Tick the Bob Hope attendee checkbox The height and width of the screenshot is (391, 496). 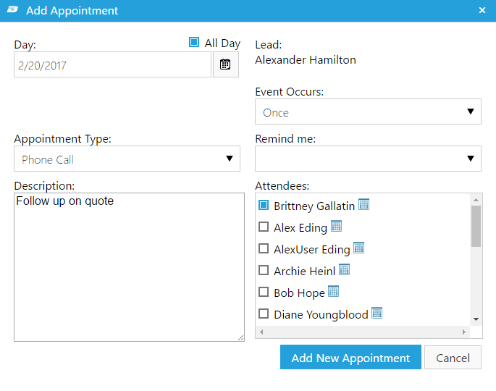264,293
